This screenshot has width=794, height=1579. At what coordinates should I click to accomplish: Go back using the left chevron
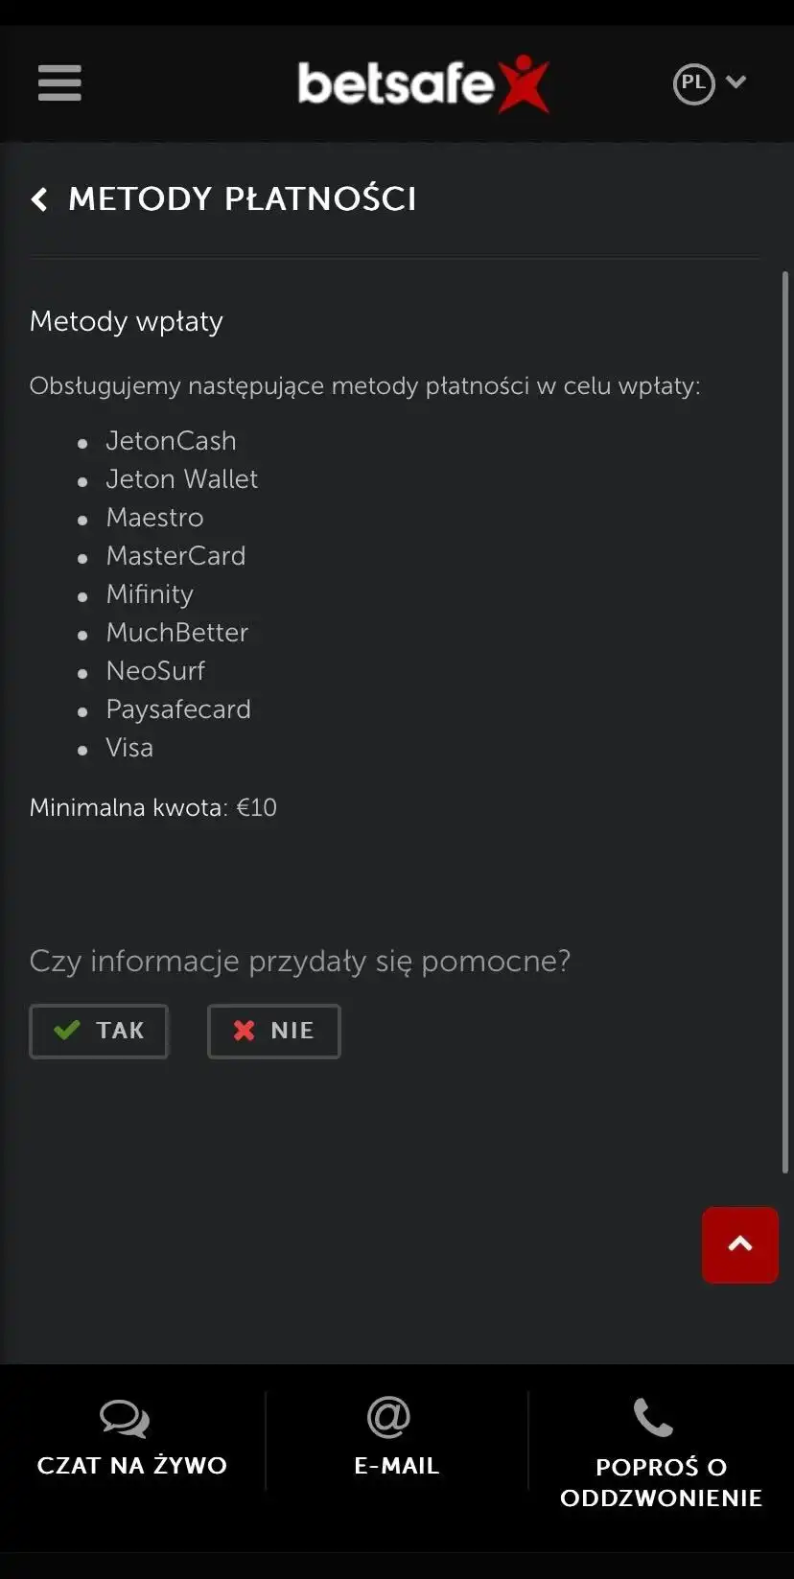click(39, 199)
